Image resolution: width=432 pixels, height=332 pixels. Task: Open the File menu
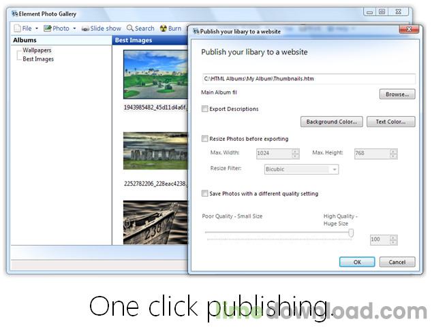27,29
